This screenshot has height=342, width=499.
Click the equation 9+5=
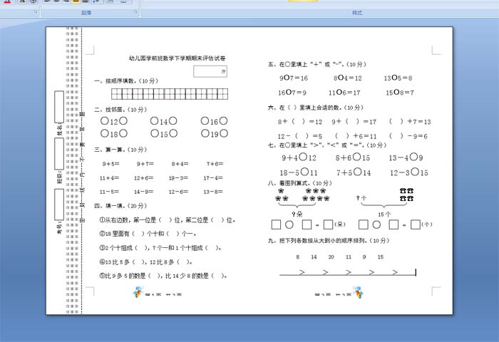pyautogui.click(x=110, y=164)
